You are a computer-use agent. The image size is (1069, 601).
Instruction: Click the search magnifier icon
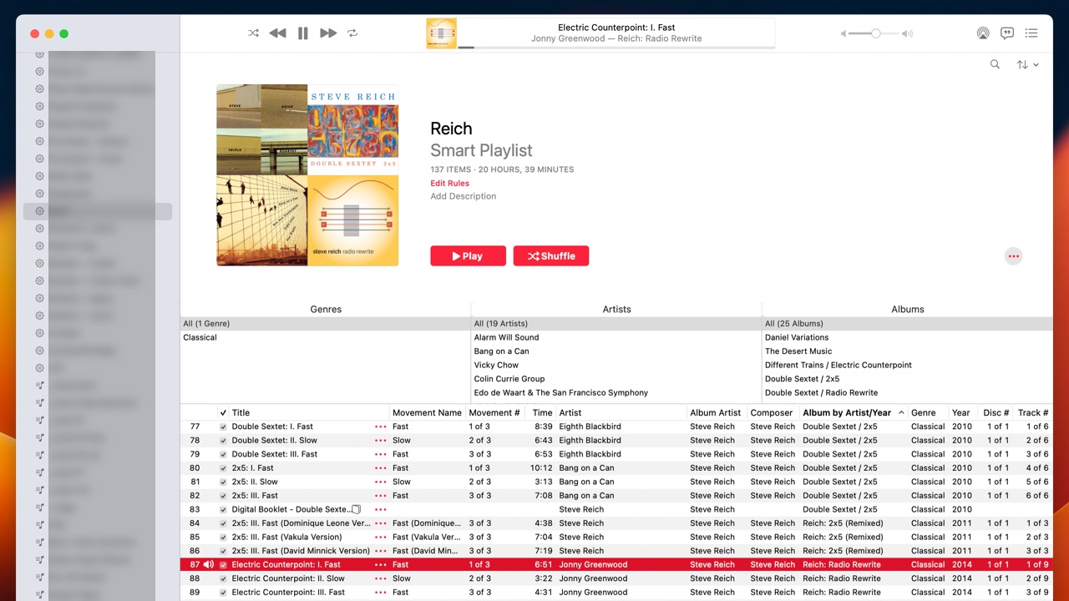point(995,64)
